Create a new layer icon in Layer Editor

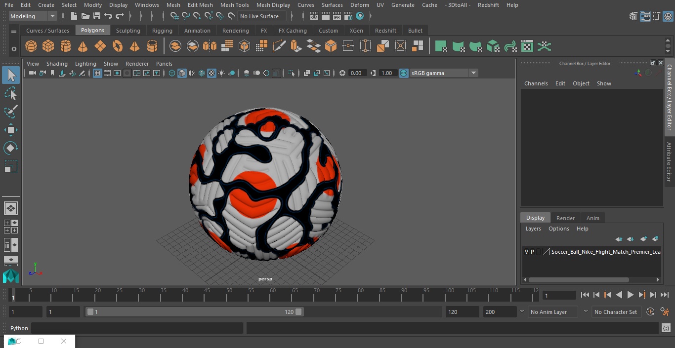pos(643,239)
